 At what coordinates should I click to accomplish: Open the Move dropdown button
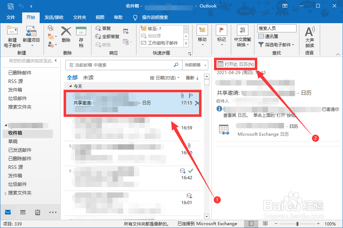tap(202, 36)
